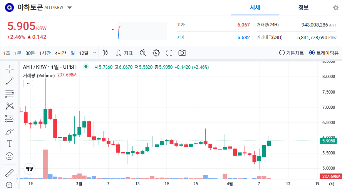Click the 4월 date label on time axis
This screenshot has width=342, height=189.
pos(230,184)
